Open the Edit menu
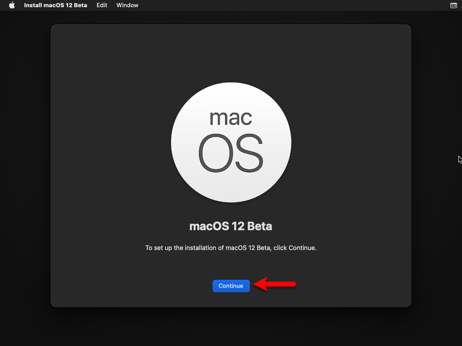Image resolution: width=462 pixels, height=346 pixels. coord(102,5)
